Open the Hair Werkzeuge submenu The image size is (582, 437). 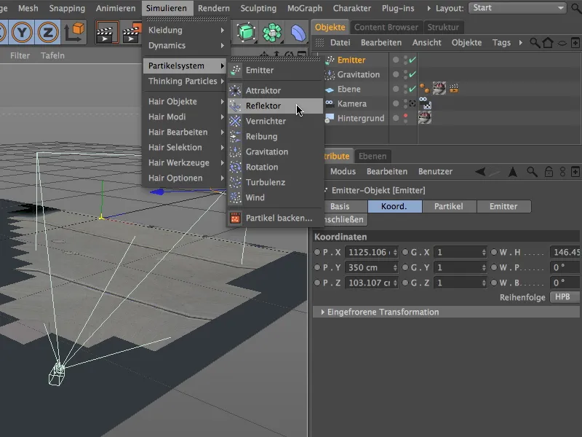[185, 162]
